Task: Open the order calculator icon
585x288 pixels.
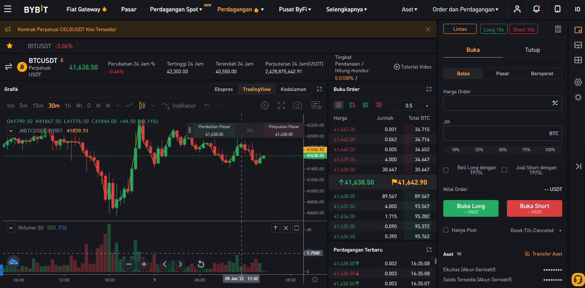Action: [558, 29]
